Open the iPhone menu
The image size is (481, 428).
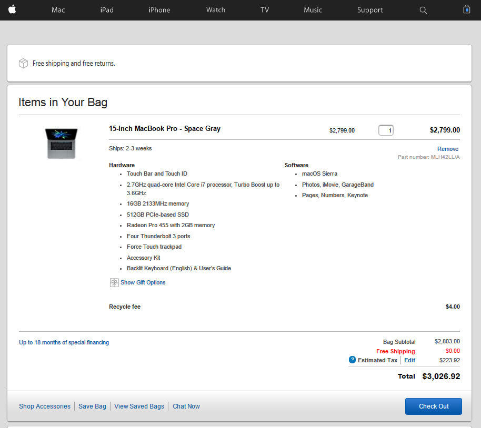[159, 10]
